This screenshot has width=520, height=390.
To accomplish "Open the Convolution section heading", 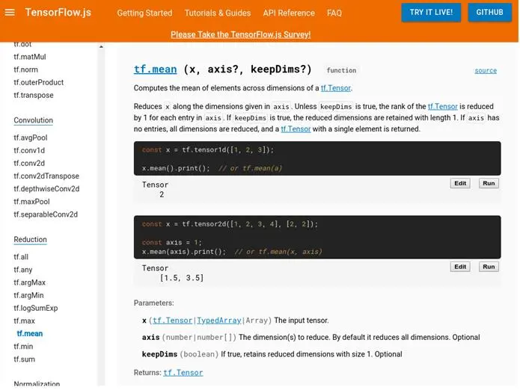I will point(33,120).
